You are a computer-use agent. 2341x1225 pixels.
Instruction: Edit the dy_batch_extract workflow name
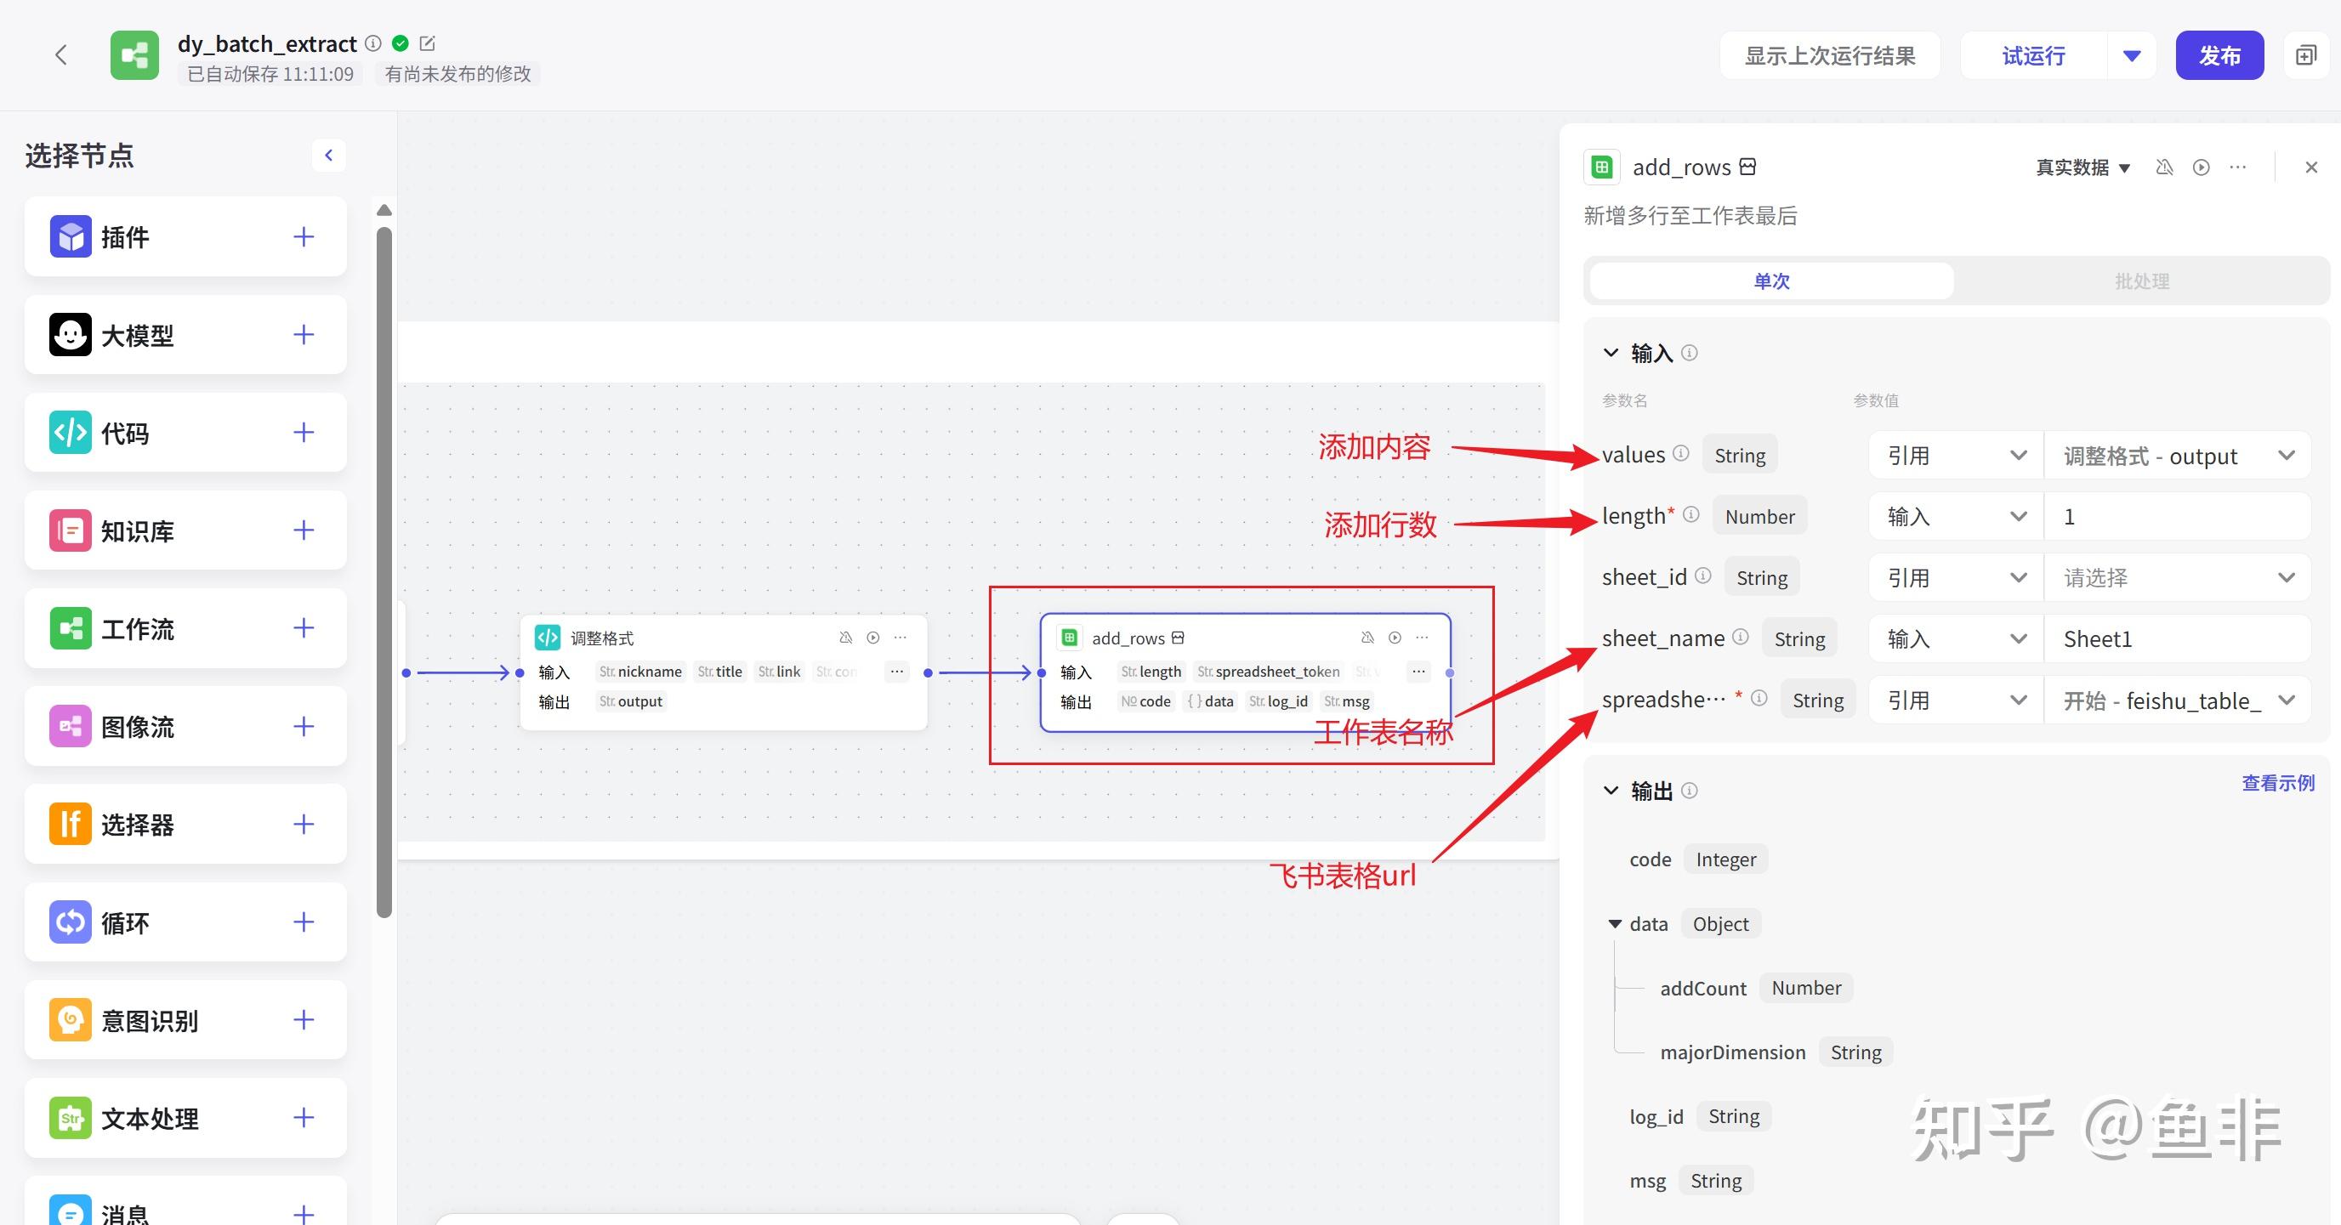[x=428, y=43]
